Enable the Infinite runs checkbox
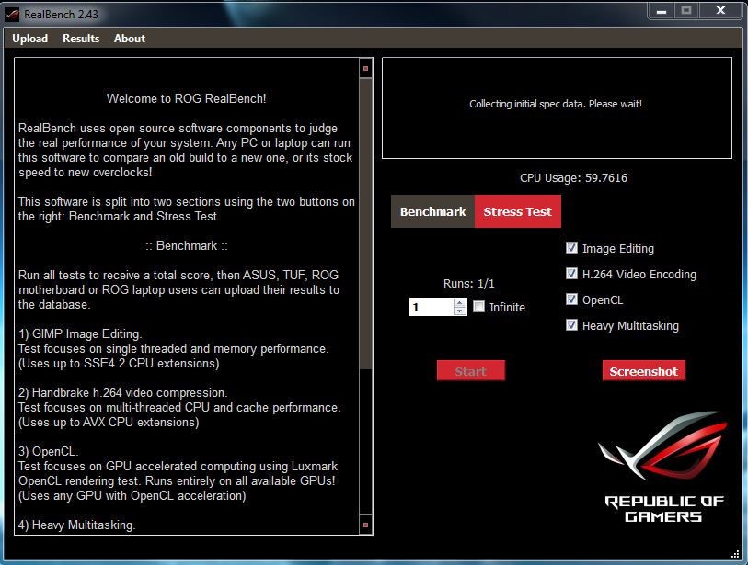 pos(479,307)
